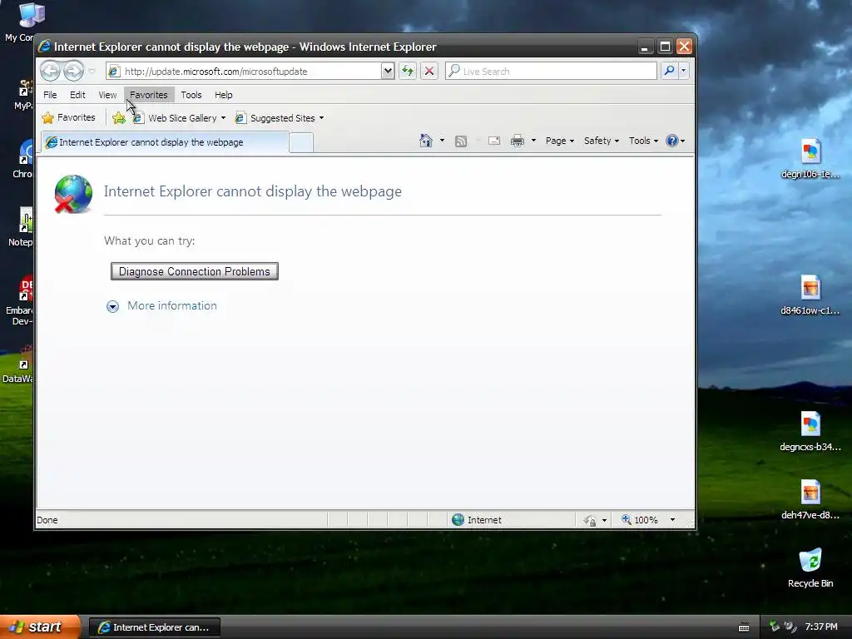Open the Tools command bar menu
Viewport: 852px width, 639px height.
pyautogui.click(x=643, y=141)
